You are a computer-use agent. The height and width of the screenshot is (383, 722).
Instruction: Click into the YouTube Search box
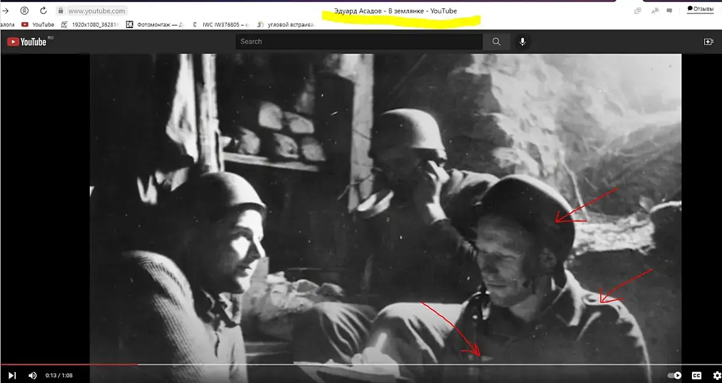click(359, 42)
